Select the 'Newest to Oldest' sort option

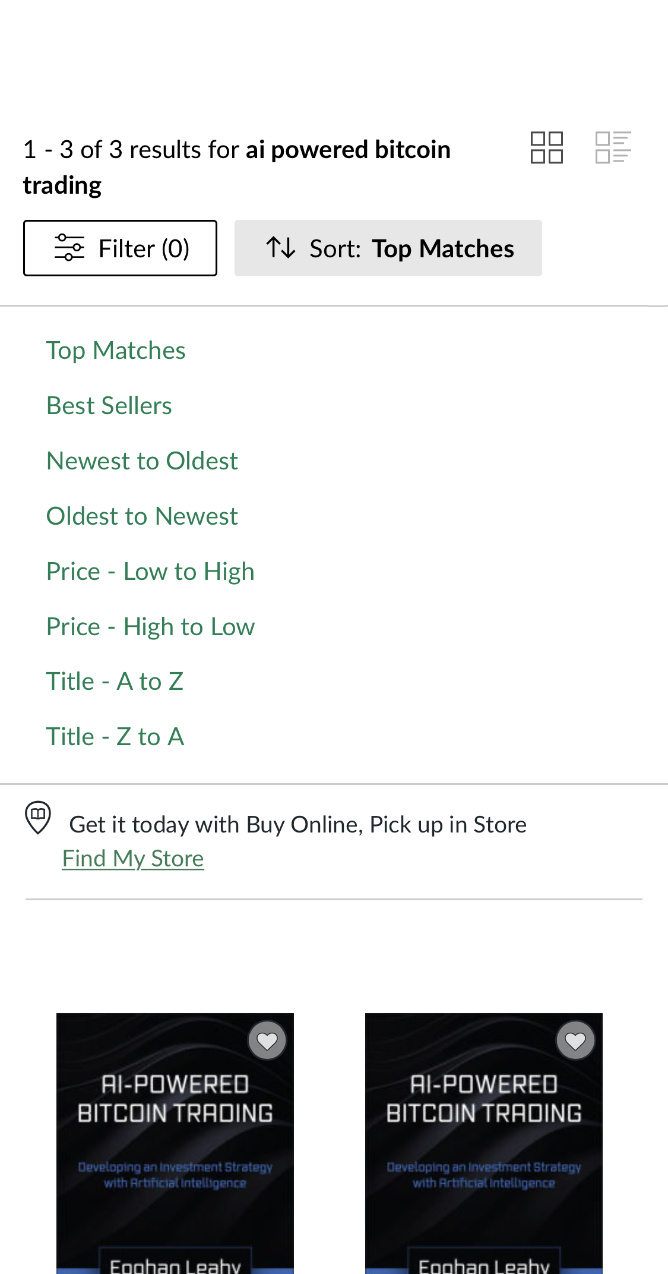click(x=142, y=462)
